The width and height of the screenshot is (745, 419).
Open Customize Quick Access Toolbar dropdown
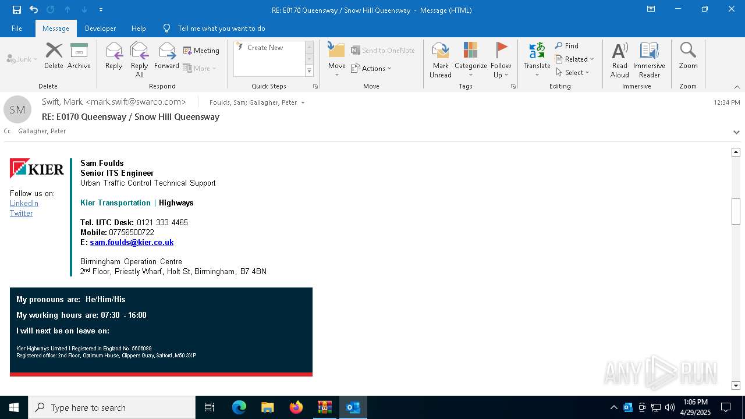pos(101,10)
